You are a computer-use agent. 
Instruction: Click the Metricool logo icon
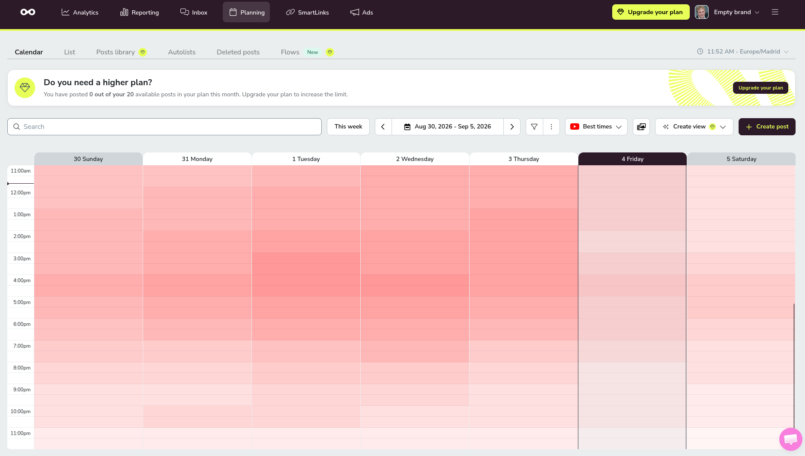click(28, 12)
